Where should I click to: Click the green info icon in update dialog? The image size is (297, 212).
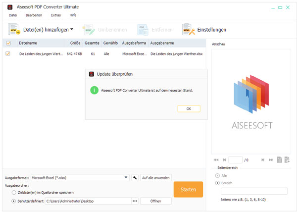point(94,90)
